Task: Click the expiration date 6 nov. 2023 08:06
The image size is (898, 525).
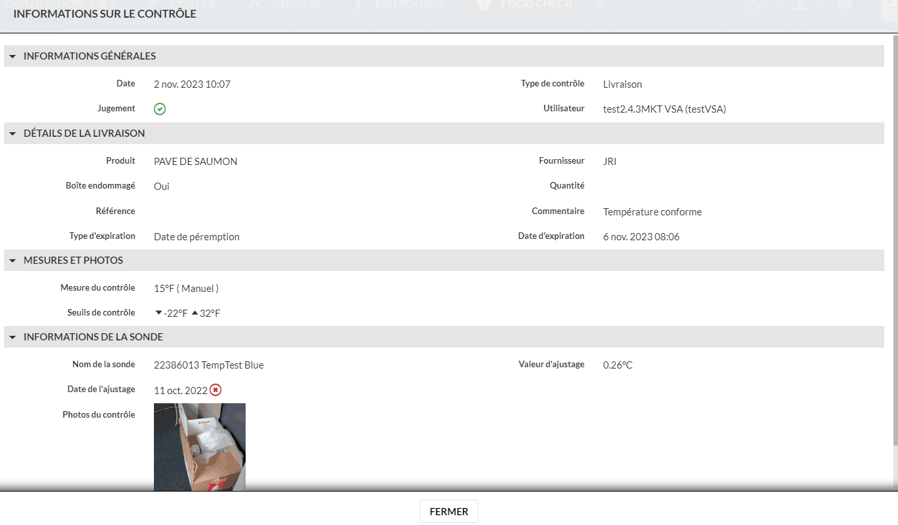Action: pyautogui.click(x=641, y=237)
